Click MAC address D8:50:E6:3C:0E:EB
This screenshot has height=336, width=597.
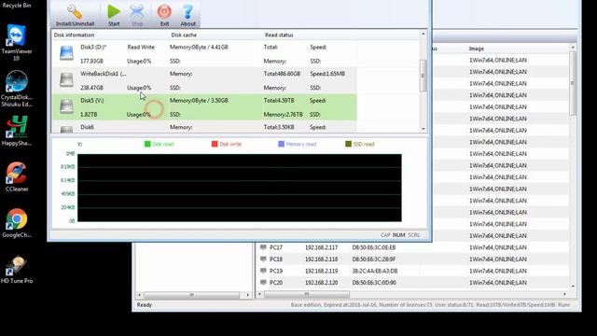(374, 247)
